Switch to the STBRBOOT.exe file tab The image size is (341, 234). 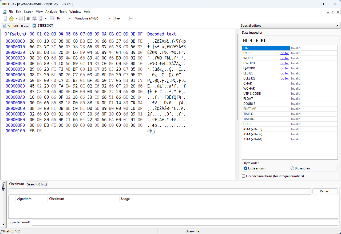click(x=16, y=26)
